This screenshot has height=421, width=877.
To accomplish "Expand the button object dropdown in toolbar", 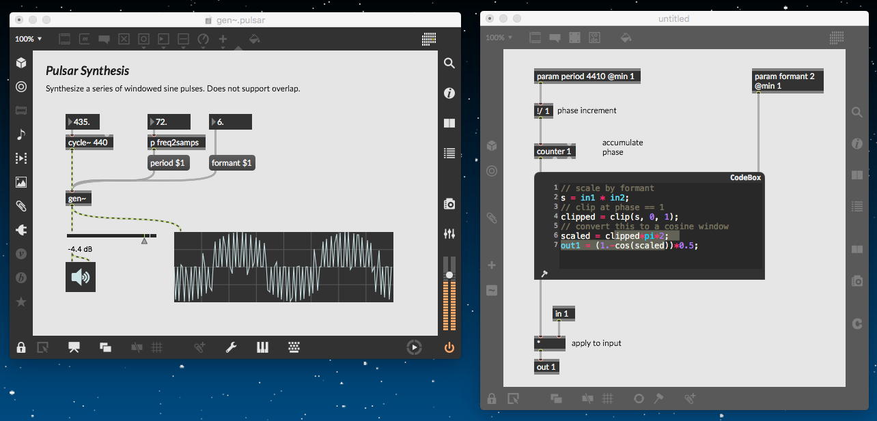I will pos(143,40).
